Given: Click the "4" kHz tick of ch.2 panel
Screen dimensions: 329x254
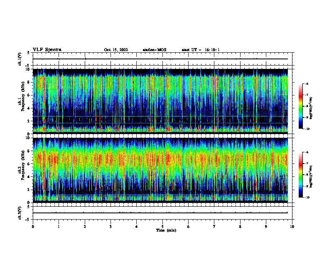Looking at the screenshot, I should [29, 177].
